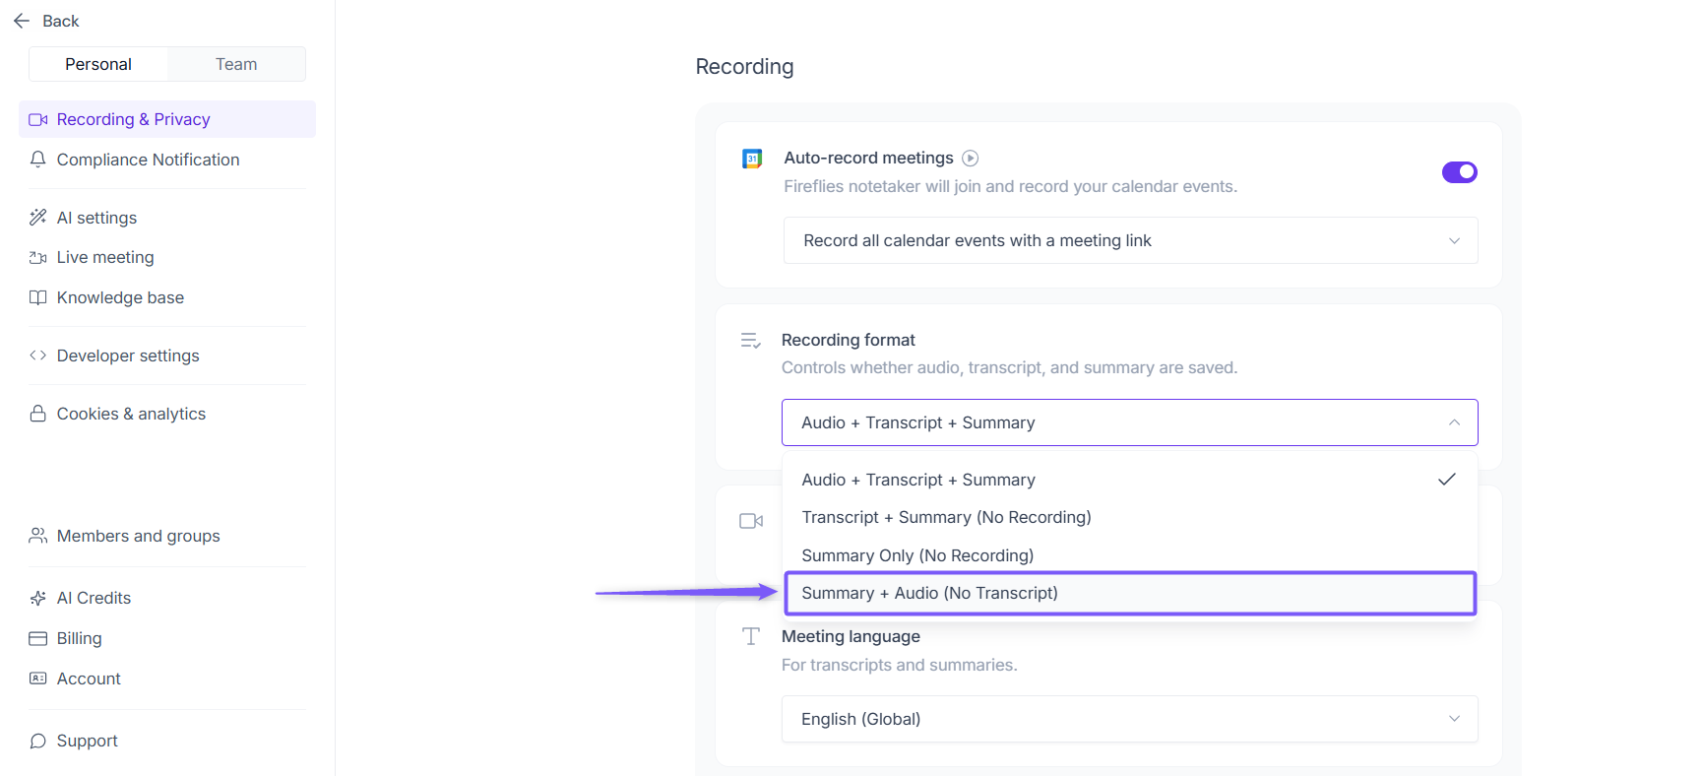Click the Developer settings code icon
The height and width of the screenshot is (776, 1703).
pyautogui.click(x=38, y=356)
